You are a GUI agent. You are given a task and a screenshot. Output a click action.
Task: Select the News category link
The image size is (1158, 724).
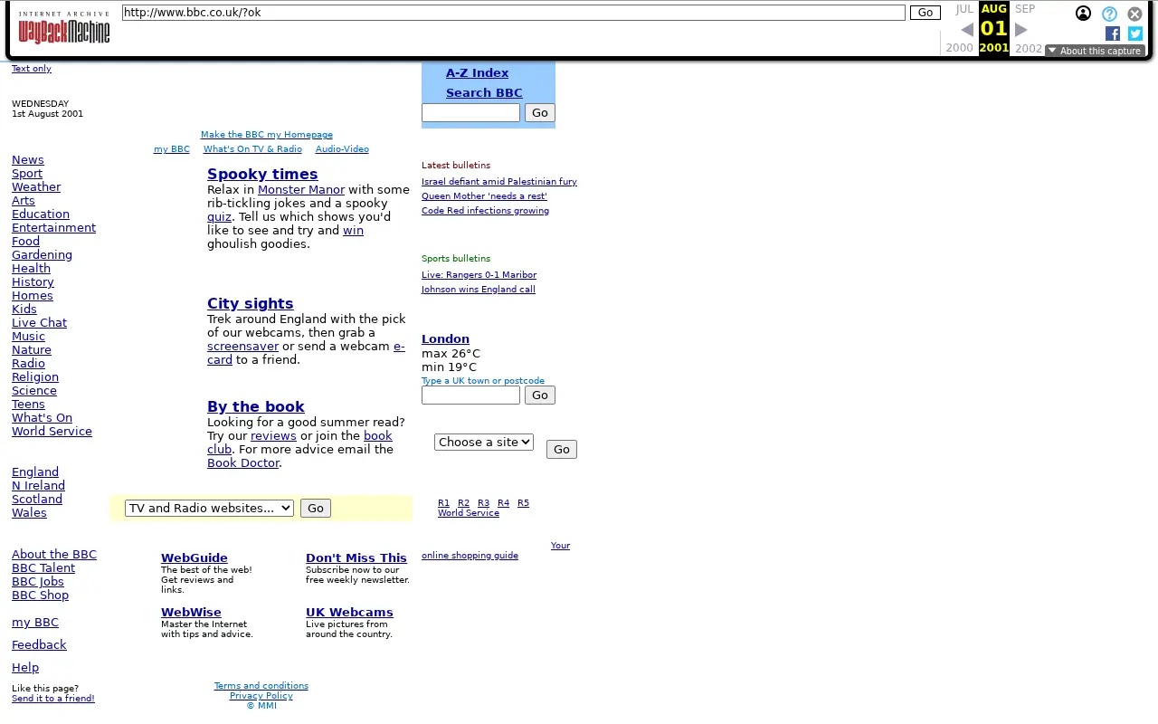coord(28,159)
